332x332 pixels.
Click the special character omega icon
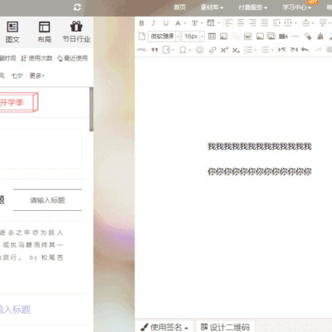183,50
